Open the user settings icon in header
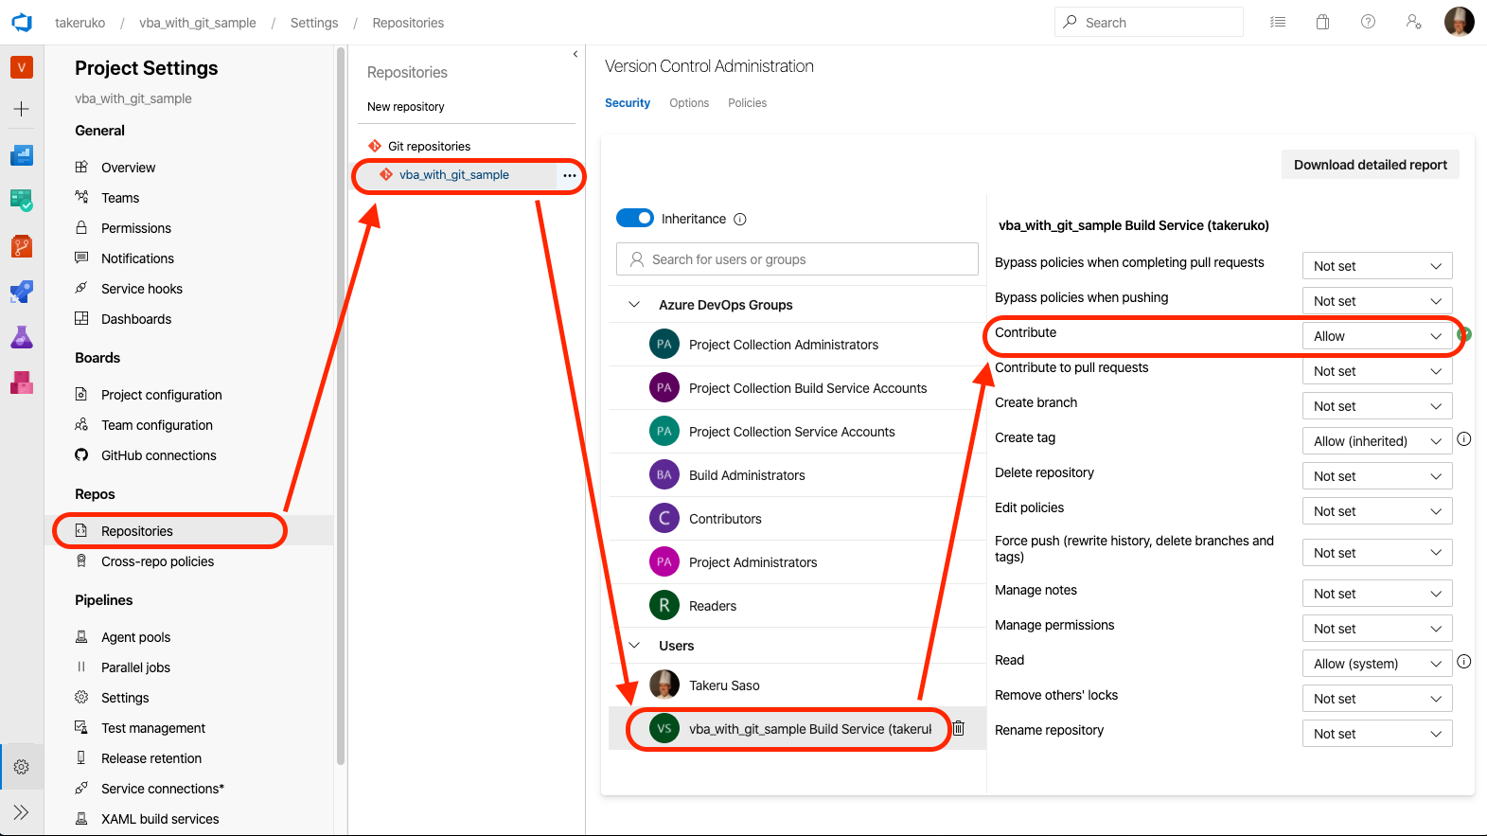The width and height of the screenshot is (1487, 836). (1413, 22)
